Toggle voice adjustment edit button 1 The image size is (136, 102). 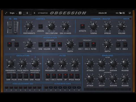click(7, 87)
